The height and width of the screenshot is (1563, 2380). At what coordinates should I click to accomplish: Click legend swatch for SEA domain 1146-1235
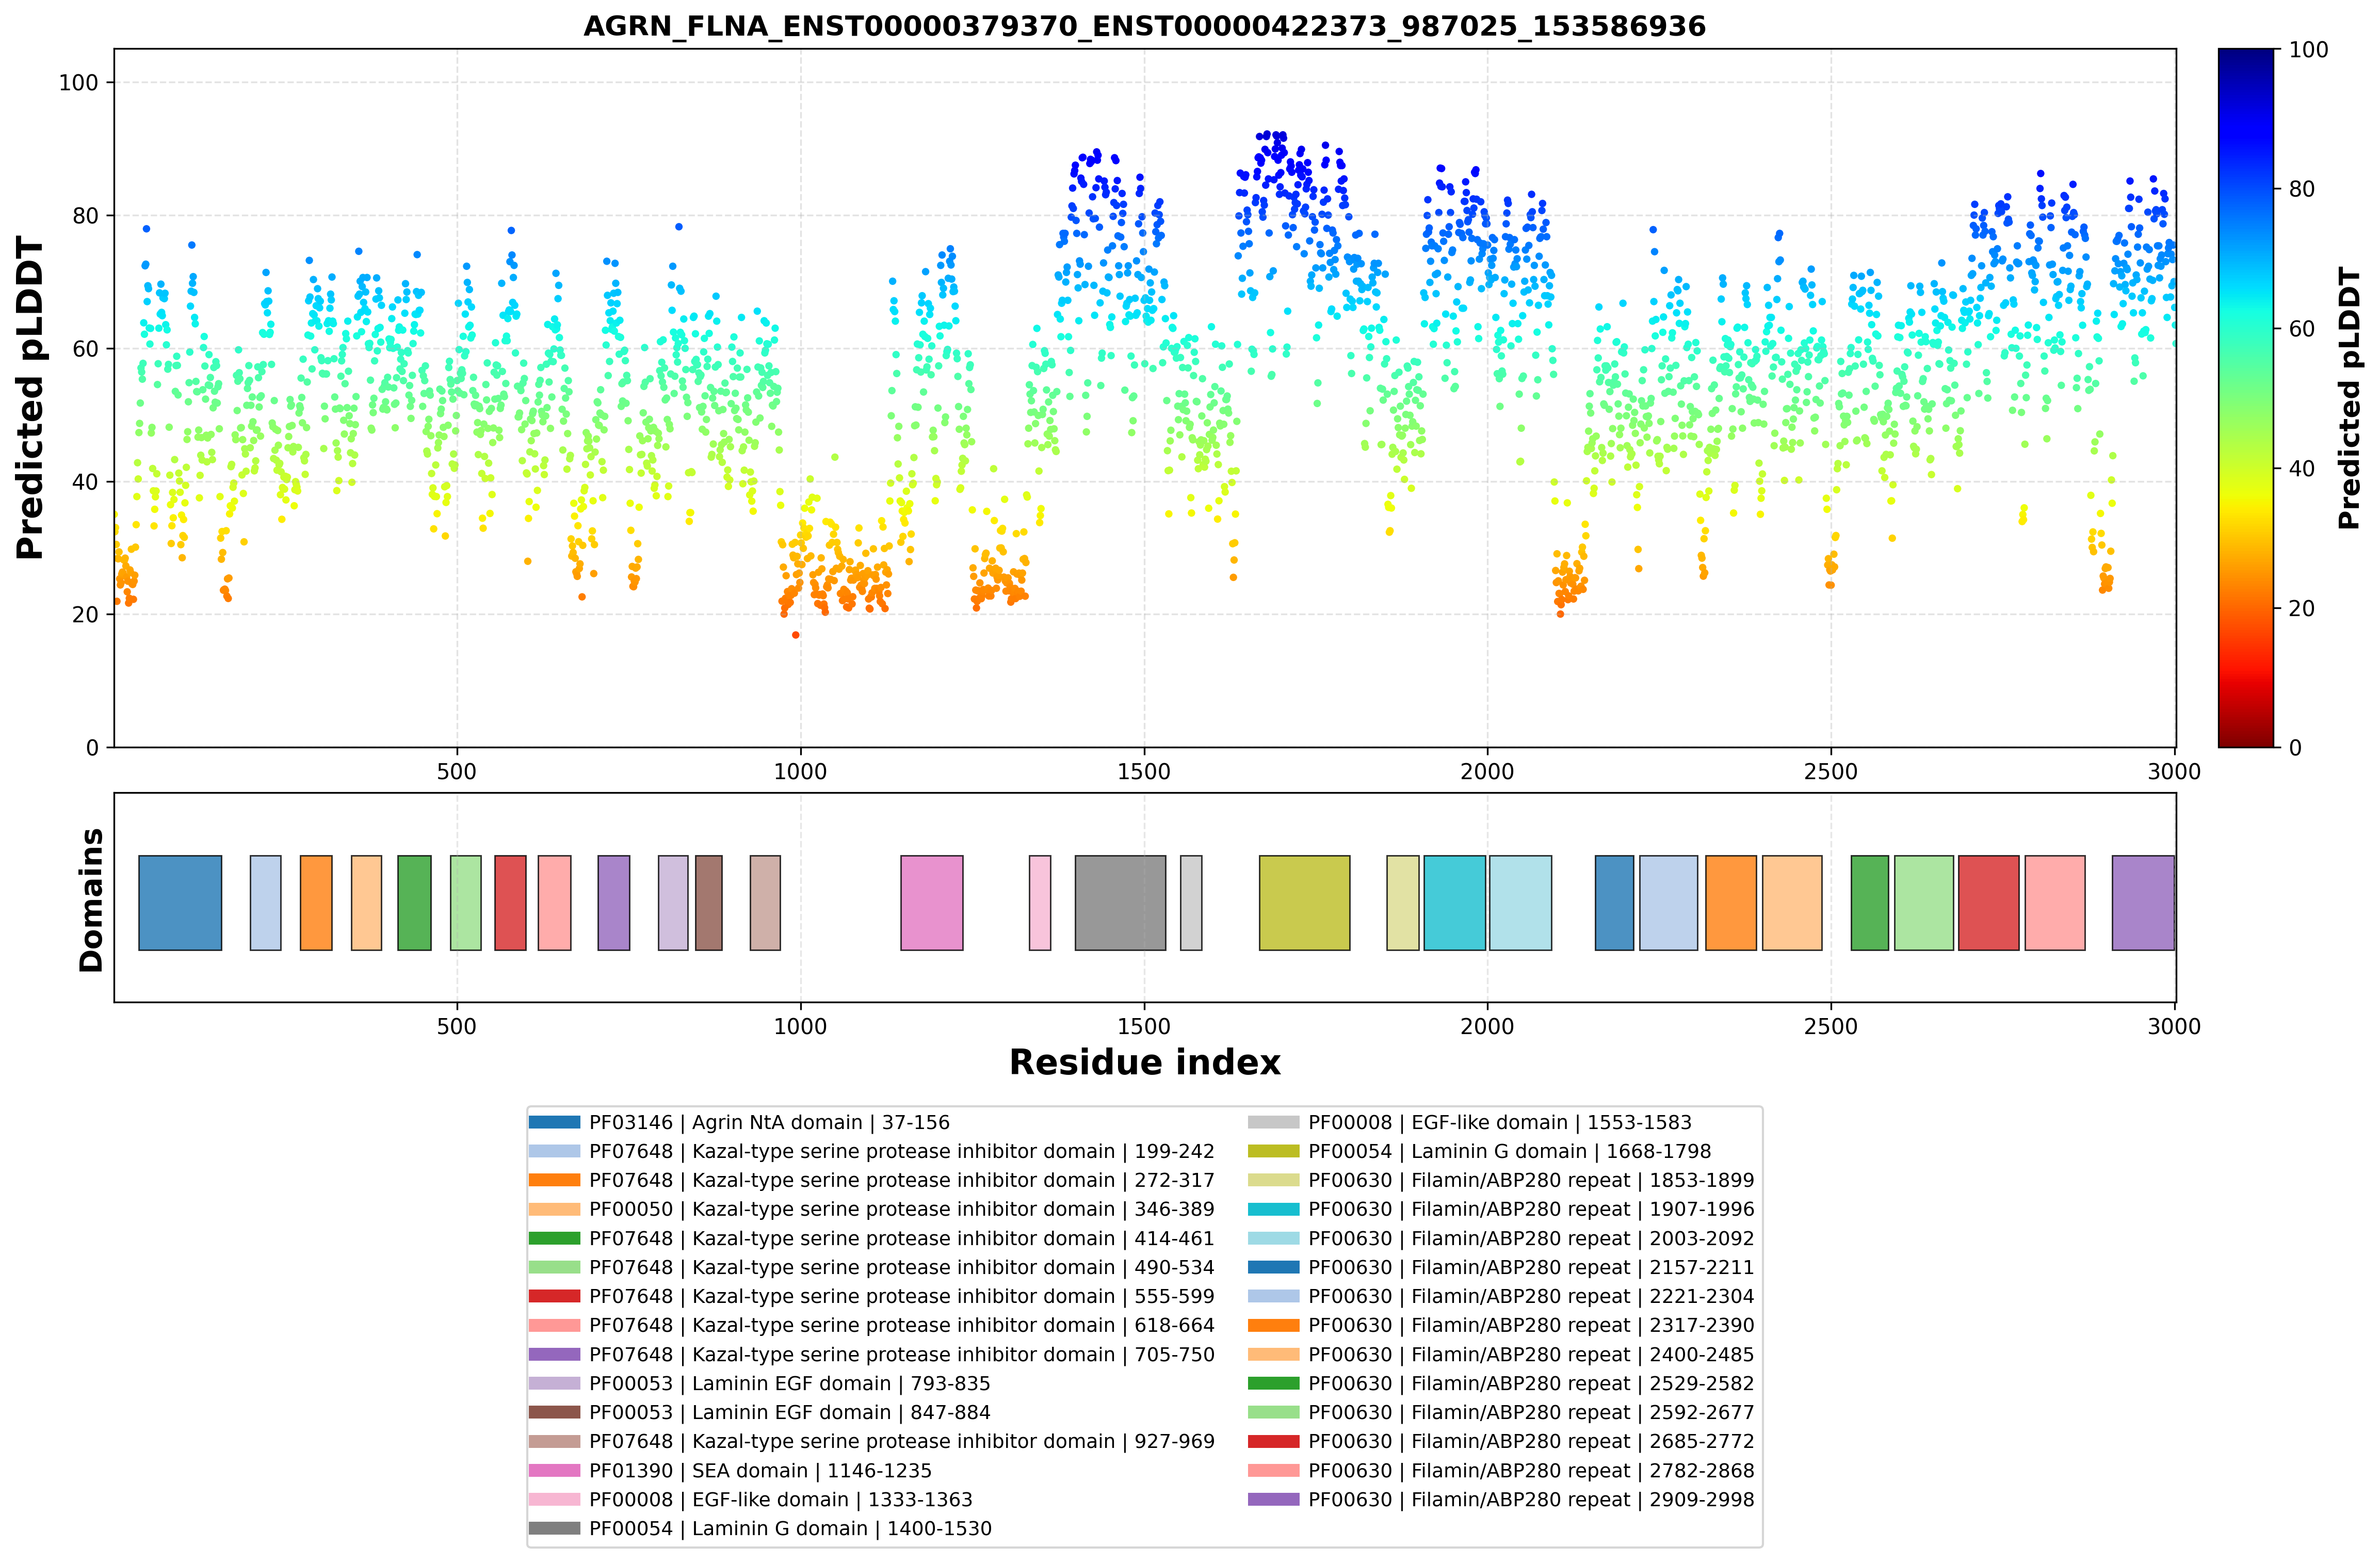click(x=554, y=1471)
